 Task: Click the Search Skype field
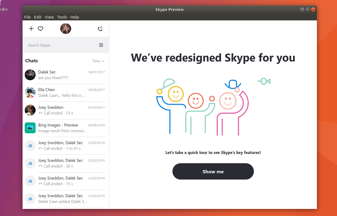[x=61, y=45]
